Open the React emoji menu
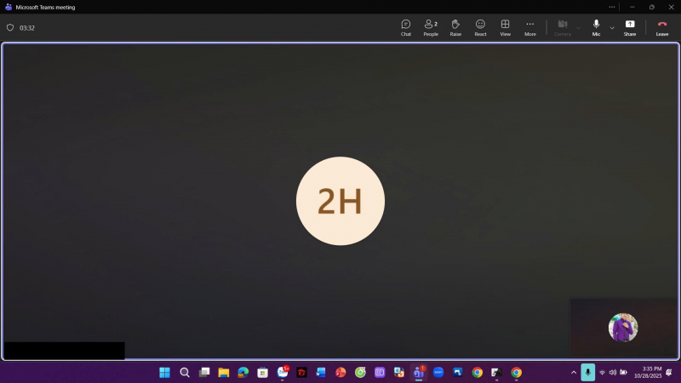 (x=480, y=27)
